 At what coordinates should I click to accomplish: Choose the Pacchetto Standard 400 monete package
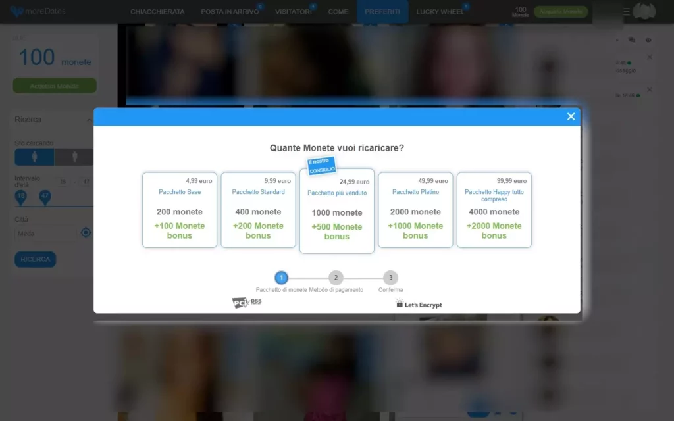(258, 210)
